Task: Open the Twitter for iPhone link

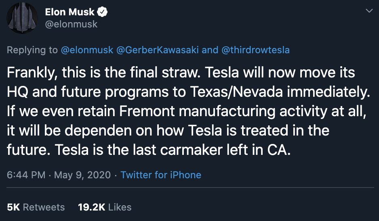Action: tap(161, 175)
